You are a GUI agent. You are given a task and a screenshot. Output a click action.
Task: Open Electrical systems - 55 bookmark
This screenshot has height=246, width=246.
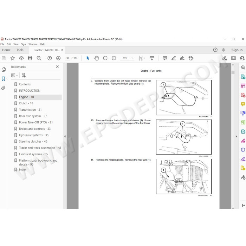pos(33,154)
